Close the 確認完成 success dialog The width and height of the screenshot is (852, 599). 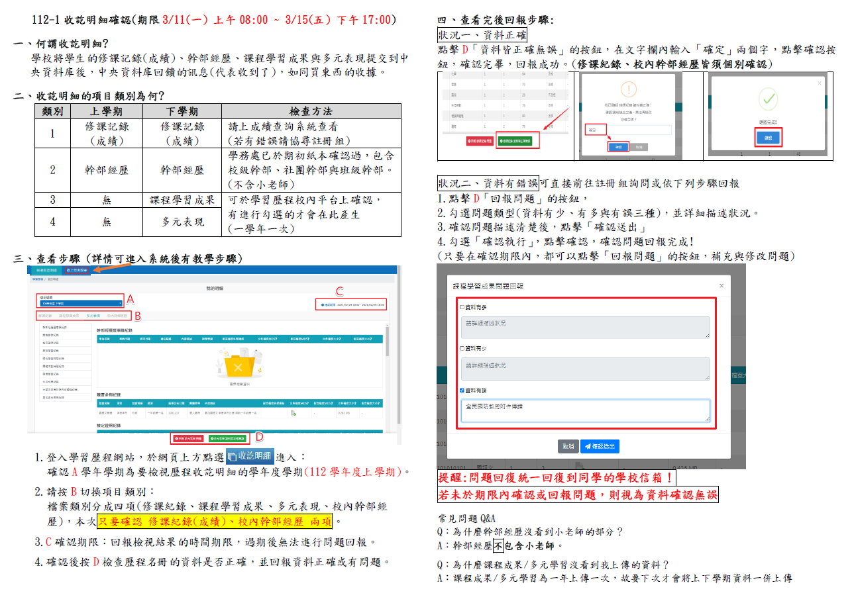pyautogui.click(x=820, y=83)
